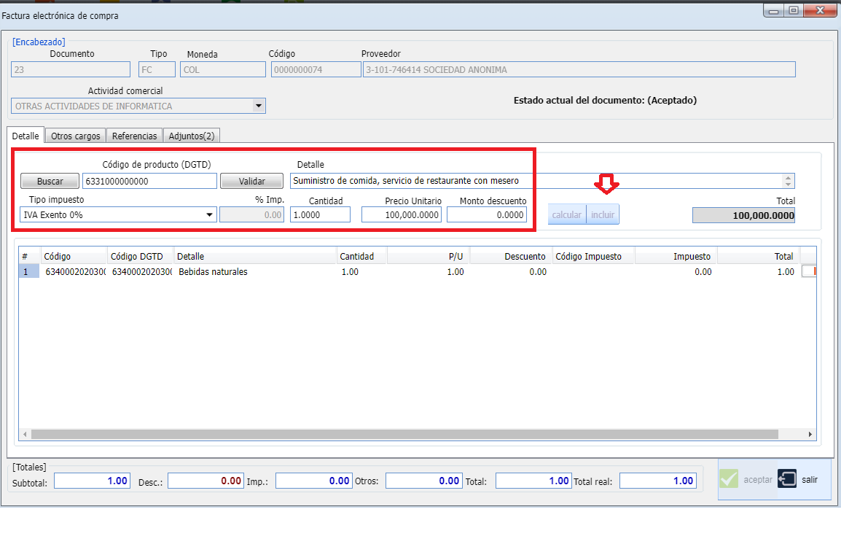Click the P/U column header

pyautogui.click(x=428, y=256)
